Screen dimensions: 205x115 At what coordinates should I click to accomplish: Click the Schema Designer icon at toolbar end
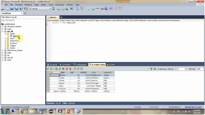click(120, 9)
